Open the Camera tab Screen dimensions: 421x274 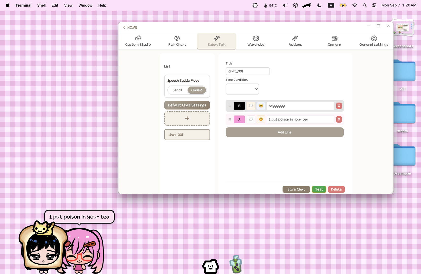334,41
